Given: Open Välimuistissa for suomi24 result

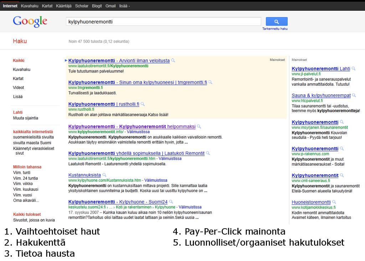Looking at the screenshot, I should (x=190, y=207).
